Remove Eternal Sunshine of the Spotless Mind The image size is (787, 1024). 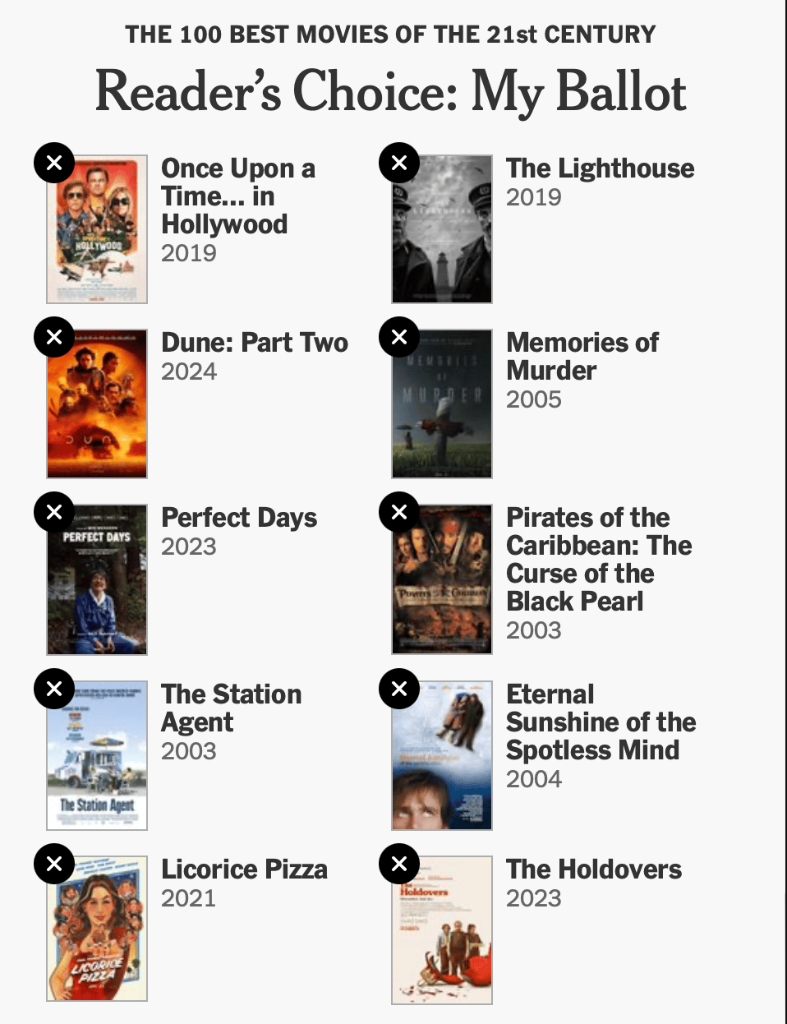(x=399, y=689)
